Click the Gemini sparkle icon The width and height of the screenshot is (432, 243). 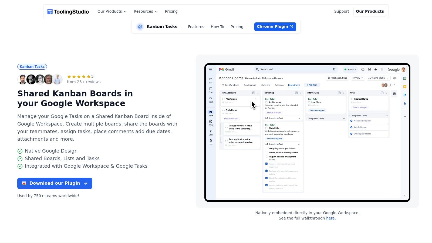click(x=376, y=69)
